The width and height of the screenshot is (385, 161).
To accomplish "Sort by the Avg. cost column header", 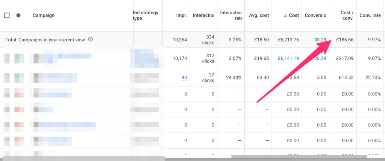I will (x=259, y=15).
